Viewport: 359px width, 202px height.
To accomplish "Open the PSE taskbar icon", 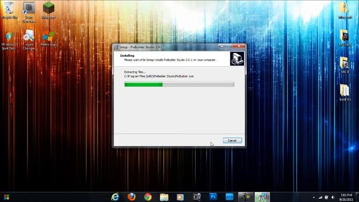I will point(229,197).
